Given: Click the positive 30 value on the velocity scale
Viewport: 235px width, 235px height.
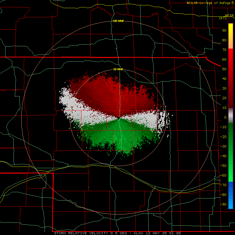Looking at the screenshot, I should pos(224,89).
